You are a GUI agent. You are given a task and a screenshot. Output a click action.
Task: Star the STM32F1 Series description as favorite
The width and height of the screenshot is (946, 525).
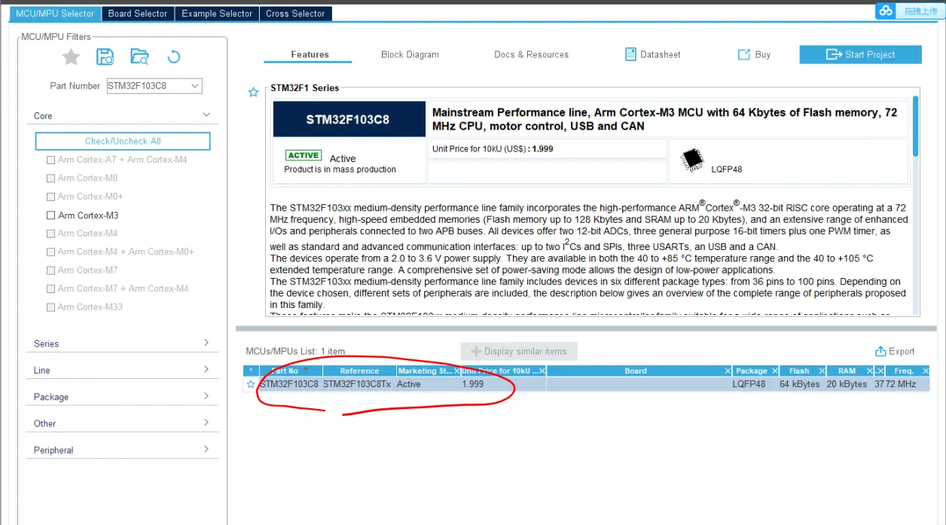pos(254,92)
